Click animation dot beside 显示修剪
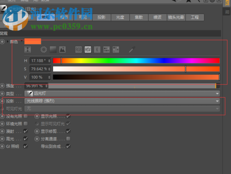This screenshot has height=174, width=231. click(x=37, y=131)
